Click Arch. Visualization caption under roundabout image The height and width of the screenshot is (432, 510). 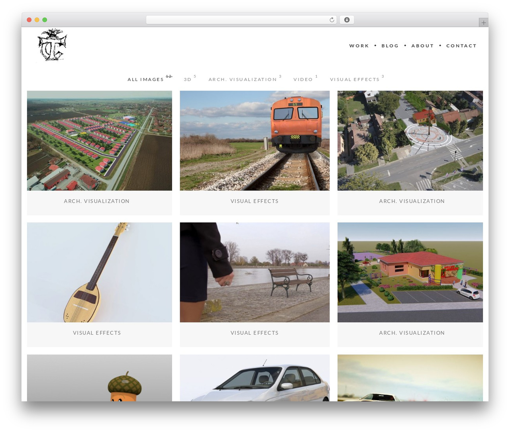[412, 201]
